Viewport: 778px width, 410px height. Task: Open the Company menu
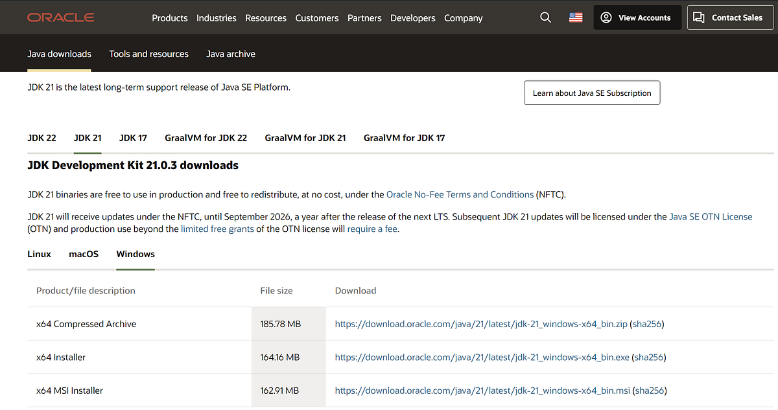(x=464, y=18)
